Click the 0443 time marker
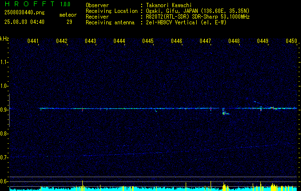Viewport: 301px width, 191px height. 90,41
